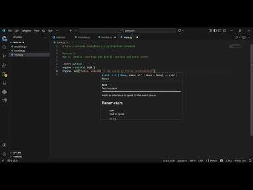Click the icon left of the Python version
253x190 pixels.
tap(222, 160)
